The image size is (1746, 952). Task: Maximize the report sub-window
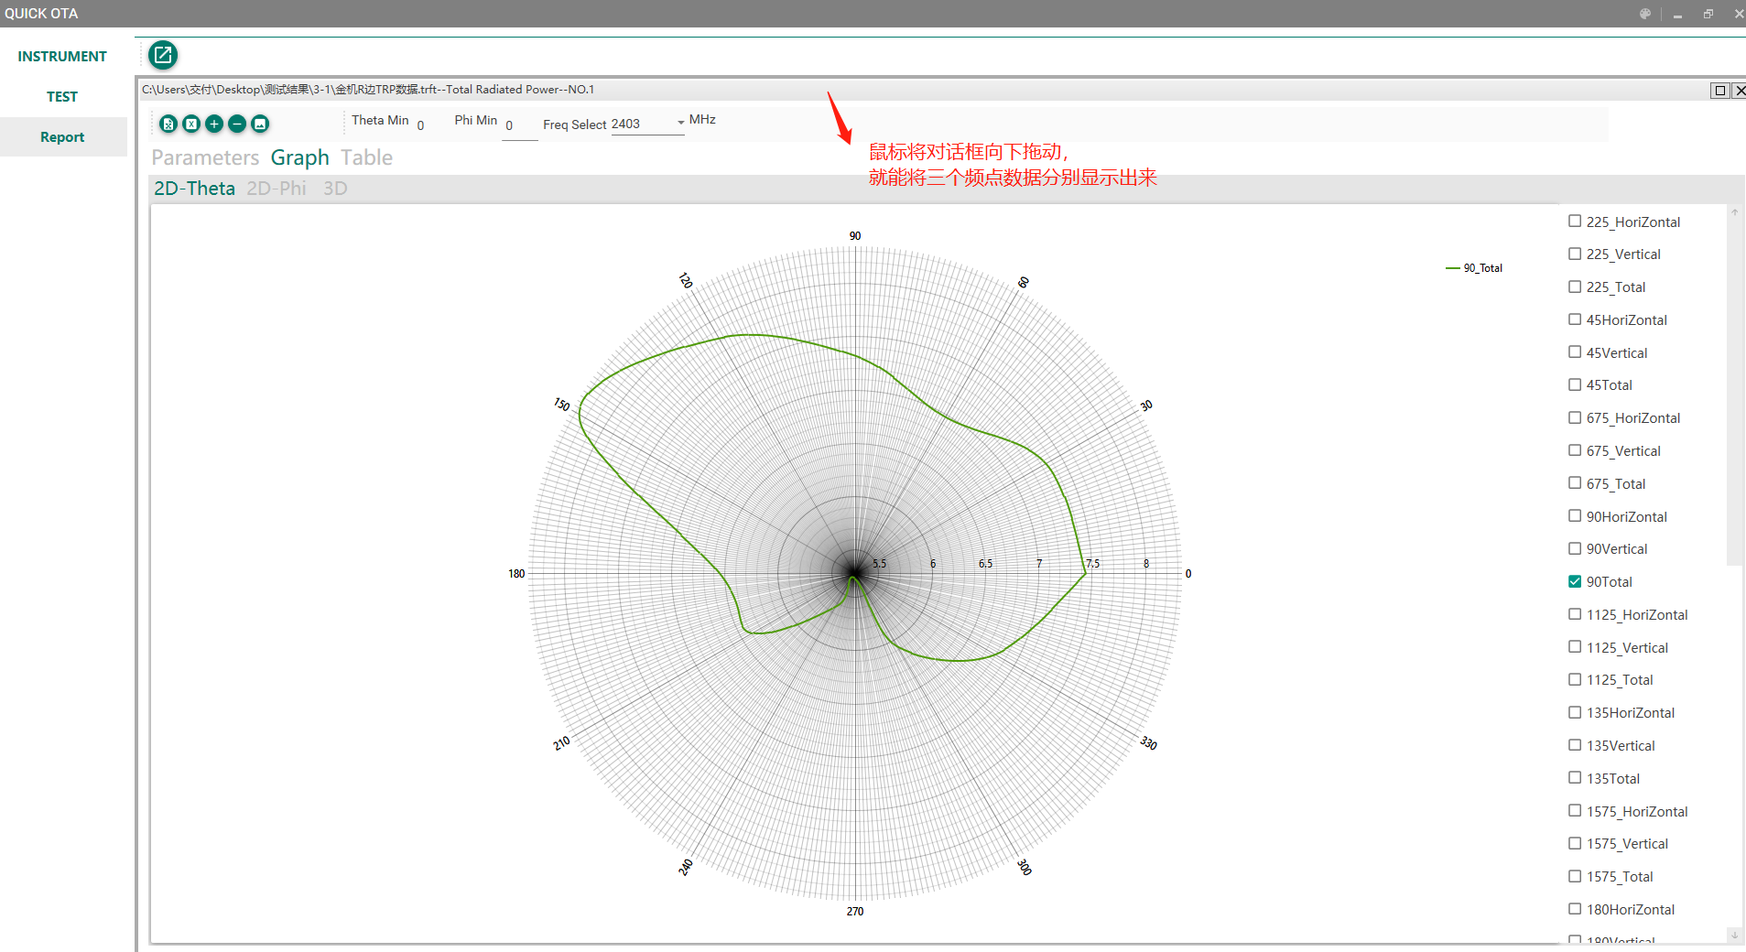coord(1720,90)
